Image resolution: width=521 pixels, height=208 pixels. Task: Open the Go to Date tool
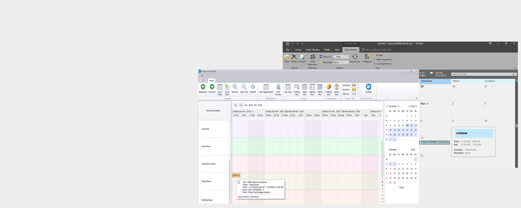(227, 90)
